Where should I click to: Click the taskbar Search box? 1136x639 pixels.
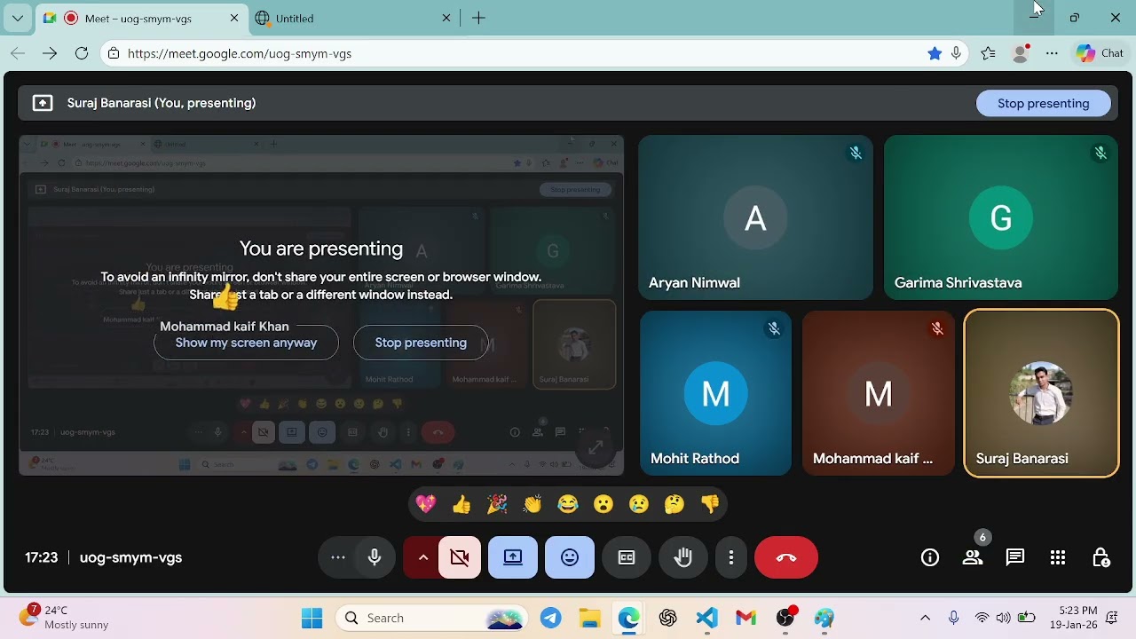click(x=433, y=618)
